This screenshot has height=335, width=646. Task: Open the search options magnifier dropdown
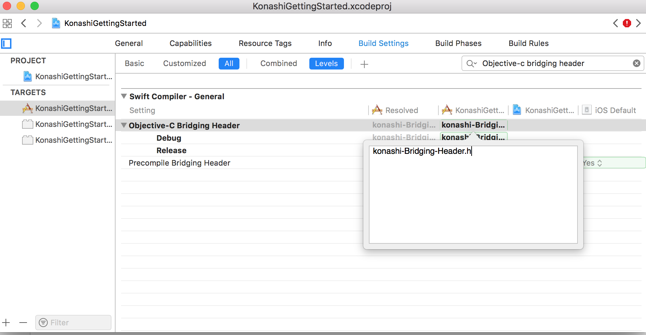[x=472, y=64]
